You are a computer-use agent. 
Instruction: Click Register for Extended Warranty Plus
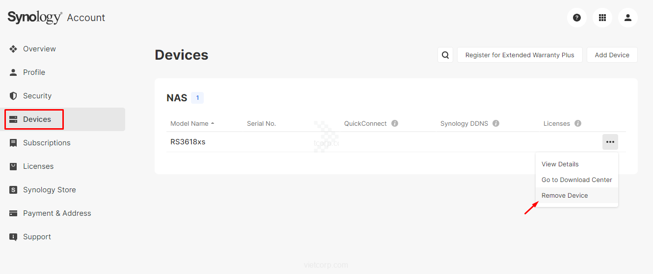tap(519, 55)
